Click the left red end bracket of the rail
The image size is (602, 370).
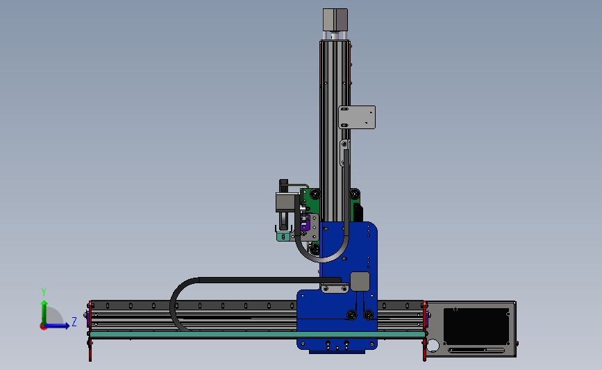(x=90, y=331)
